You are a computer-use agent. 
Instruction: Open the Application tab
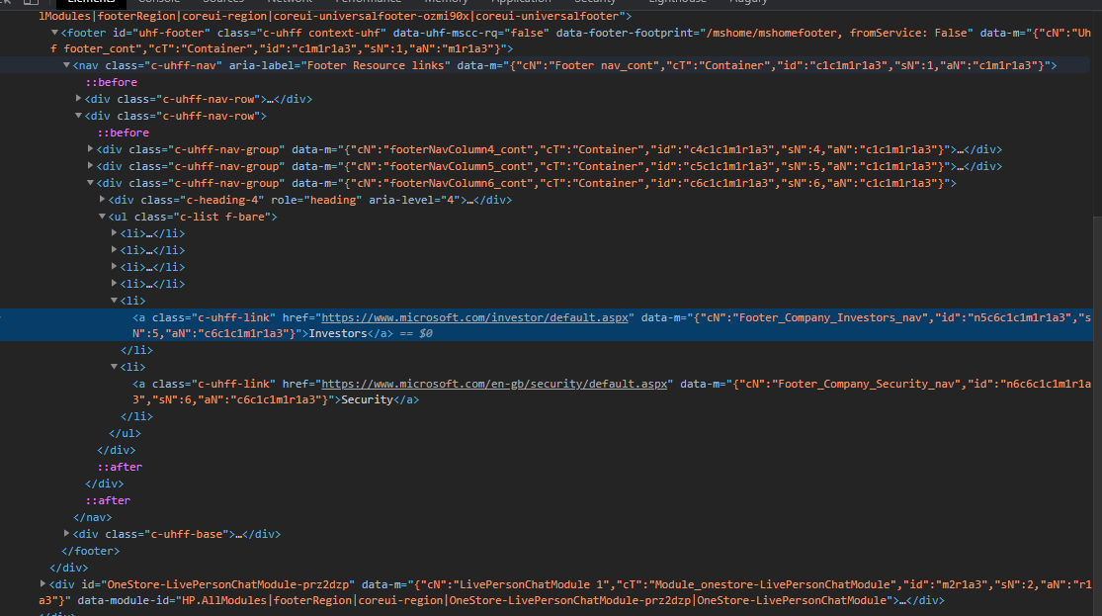point(521,2)
